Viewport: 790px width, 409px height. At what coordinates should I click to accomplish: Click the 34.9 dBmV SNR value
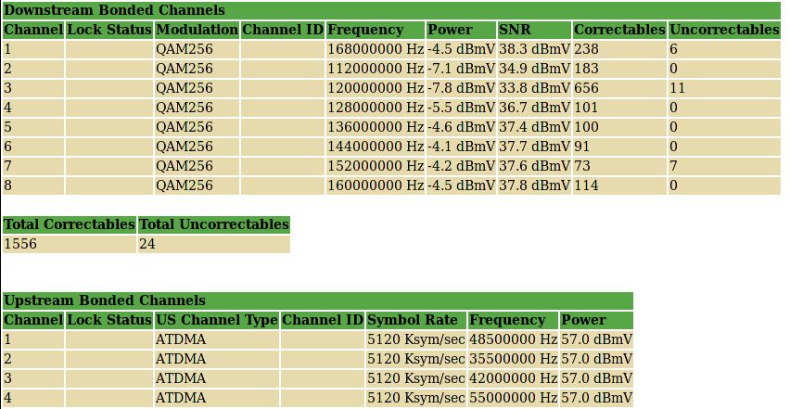[x=535, y=69]
